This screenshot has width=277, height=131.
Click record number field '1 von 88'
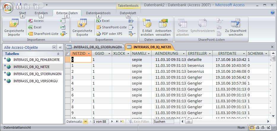click(101, 122)
